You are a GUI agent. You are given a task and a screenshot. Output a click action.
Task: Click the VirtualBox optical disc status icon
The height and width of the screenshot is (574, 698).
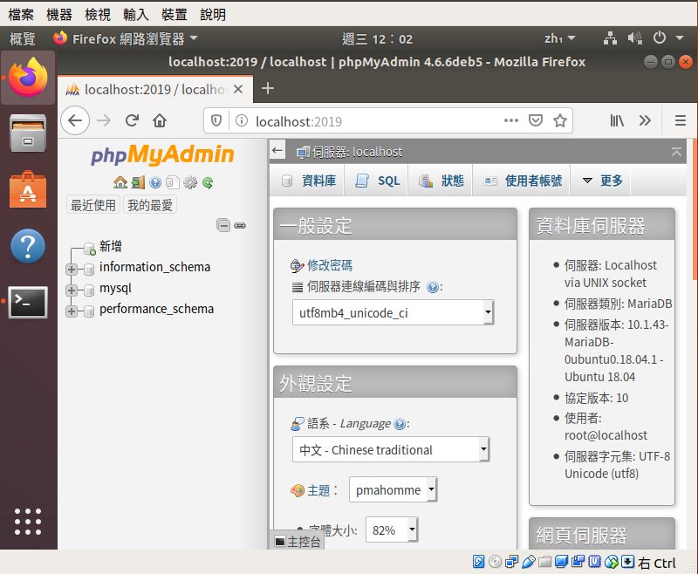[x=495, y=562]
